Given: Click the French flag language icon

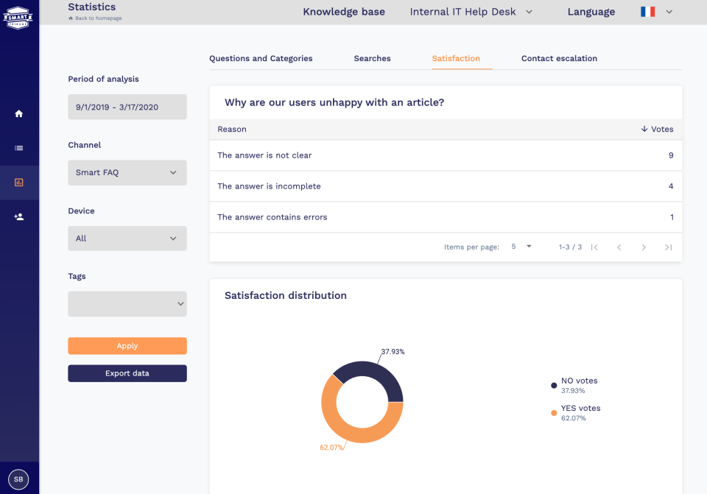Looking at the screenshot, I should [x=647, y=12].
